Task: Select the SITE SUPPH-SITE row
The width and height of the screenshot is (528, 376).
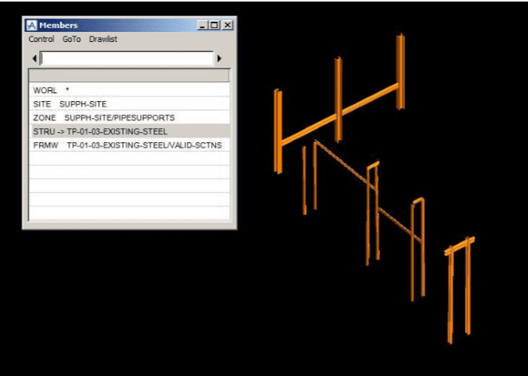Action: point(129,104)
